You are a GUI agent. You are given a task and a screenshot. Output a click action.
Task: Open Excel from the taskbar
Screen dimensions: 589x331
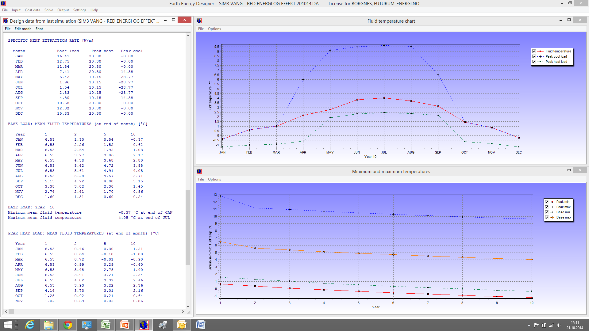point(106,325)
